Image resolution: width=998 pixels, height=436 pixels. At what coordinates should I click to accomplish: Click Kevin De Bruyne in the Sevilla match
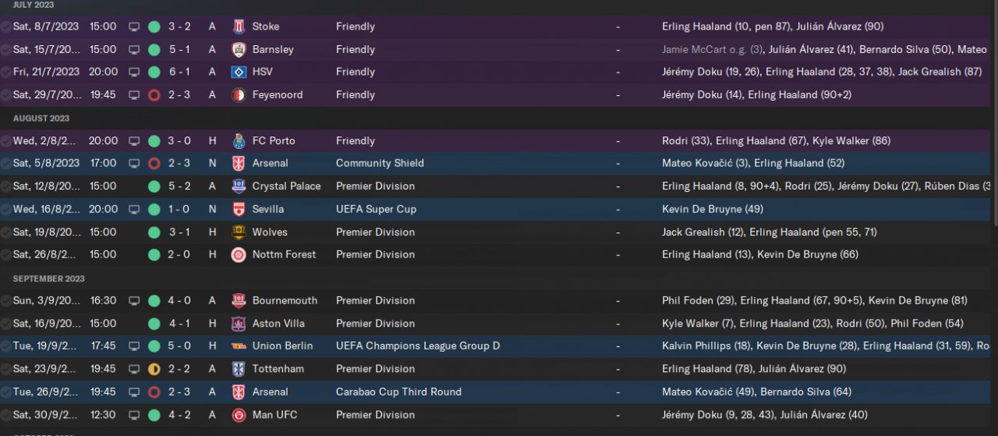(x=702, y=209)
